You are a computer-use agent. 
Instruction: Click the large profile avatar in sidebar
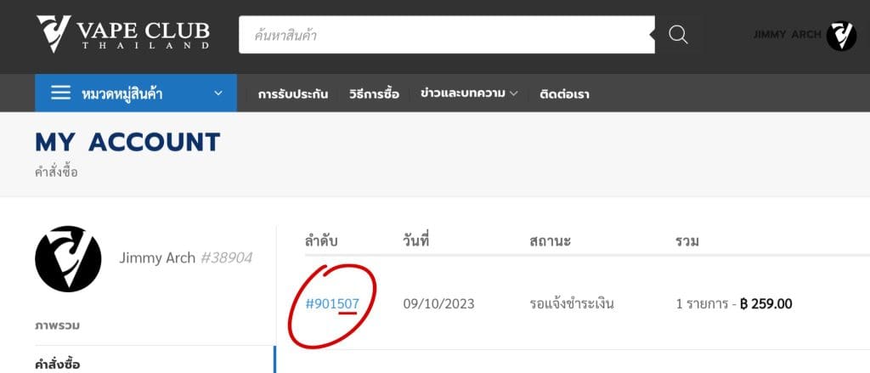(x=68, y=259)
